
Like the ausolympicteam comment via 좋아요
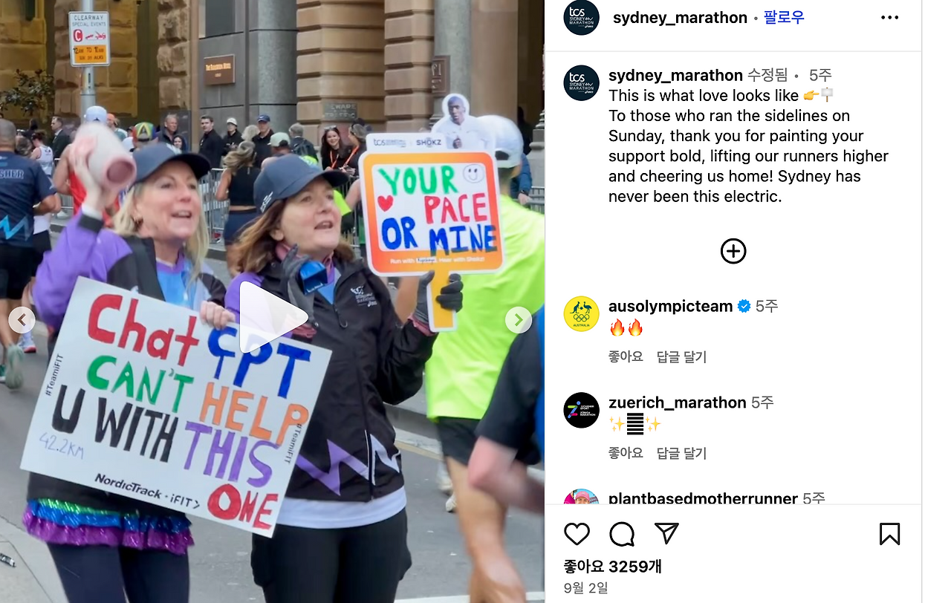tap(626, 356)
